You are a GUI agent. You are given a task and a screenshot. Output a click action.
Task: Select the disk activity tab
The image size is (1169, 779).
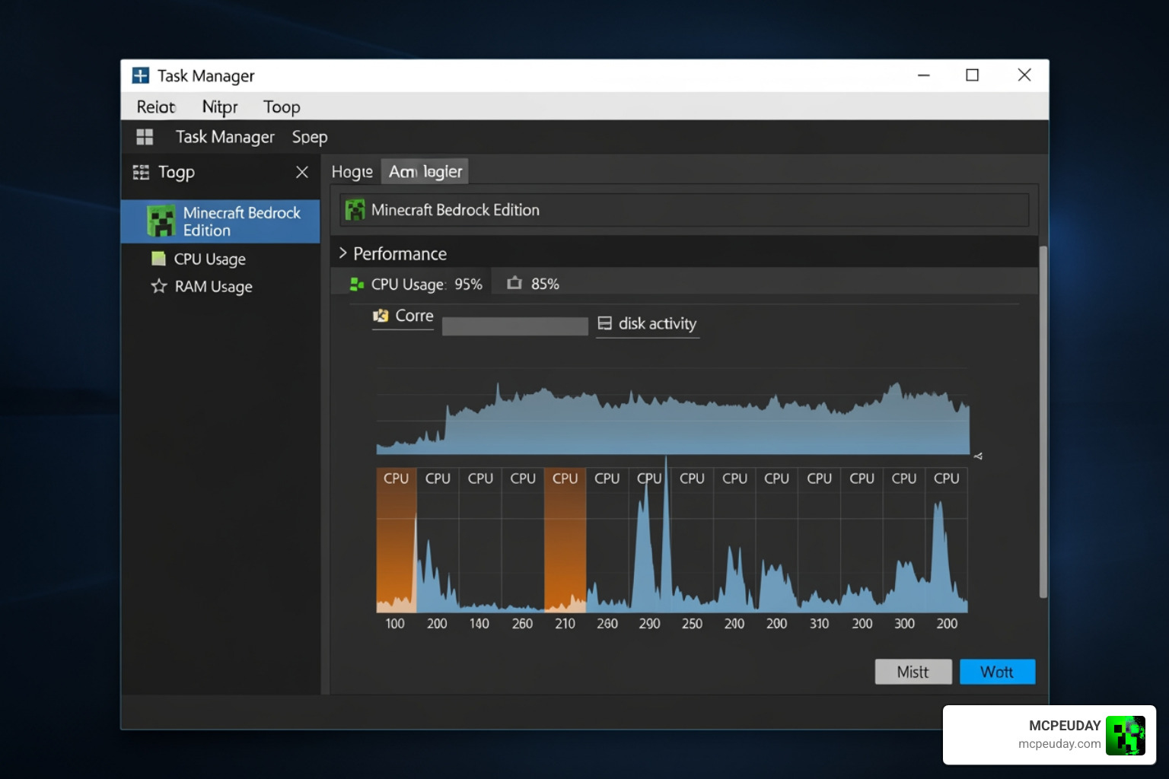pos(648,324)
